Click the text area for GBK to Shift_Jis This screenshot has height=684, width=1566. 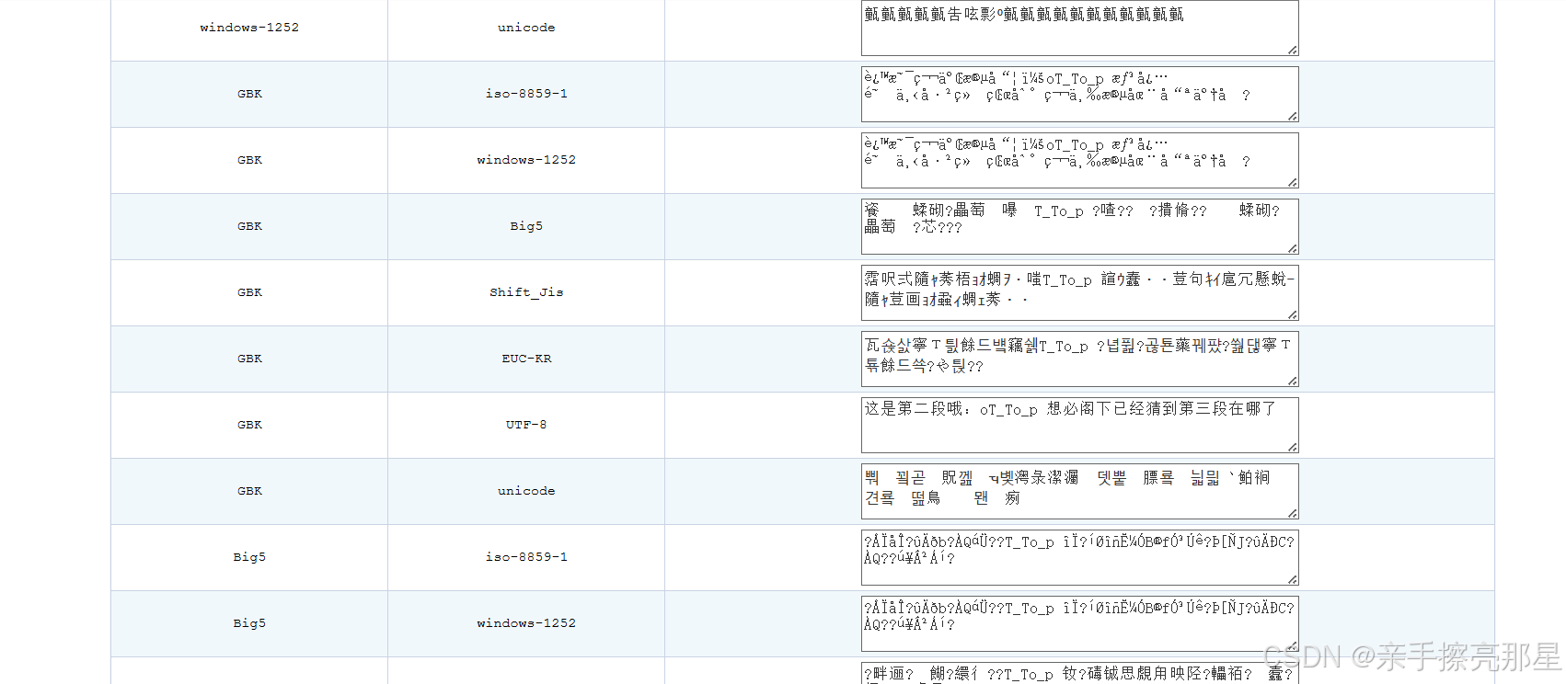coord(1079,292)
